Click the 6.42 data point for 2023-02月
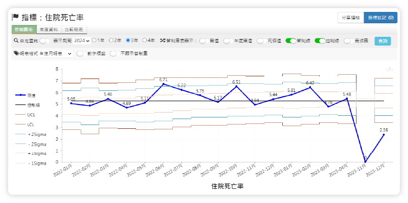Screen dimensions: 408x203 coord(309,87)
